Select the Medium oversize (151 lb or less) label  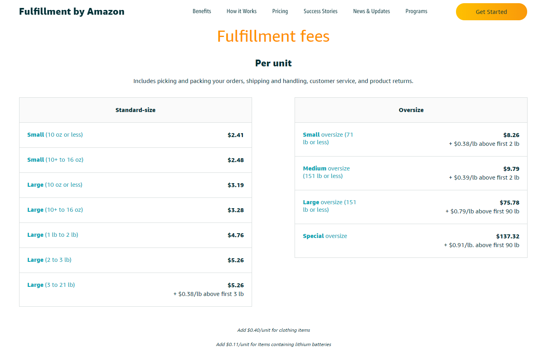pos(326,172)
